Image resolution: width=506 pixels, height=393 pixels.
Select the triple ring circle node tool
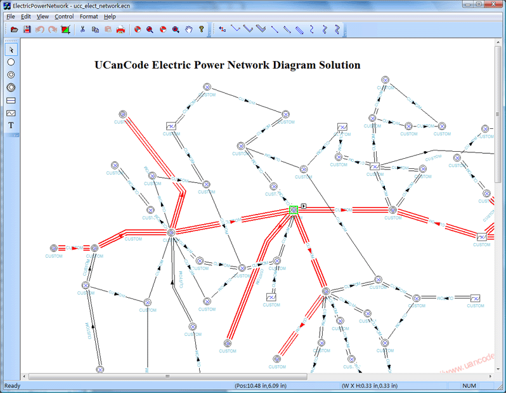point(11,88)
